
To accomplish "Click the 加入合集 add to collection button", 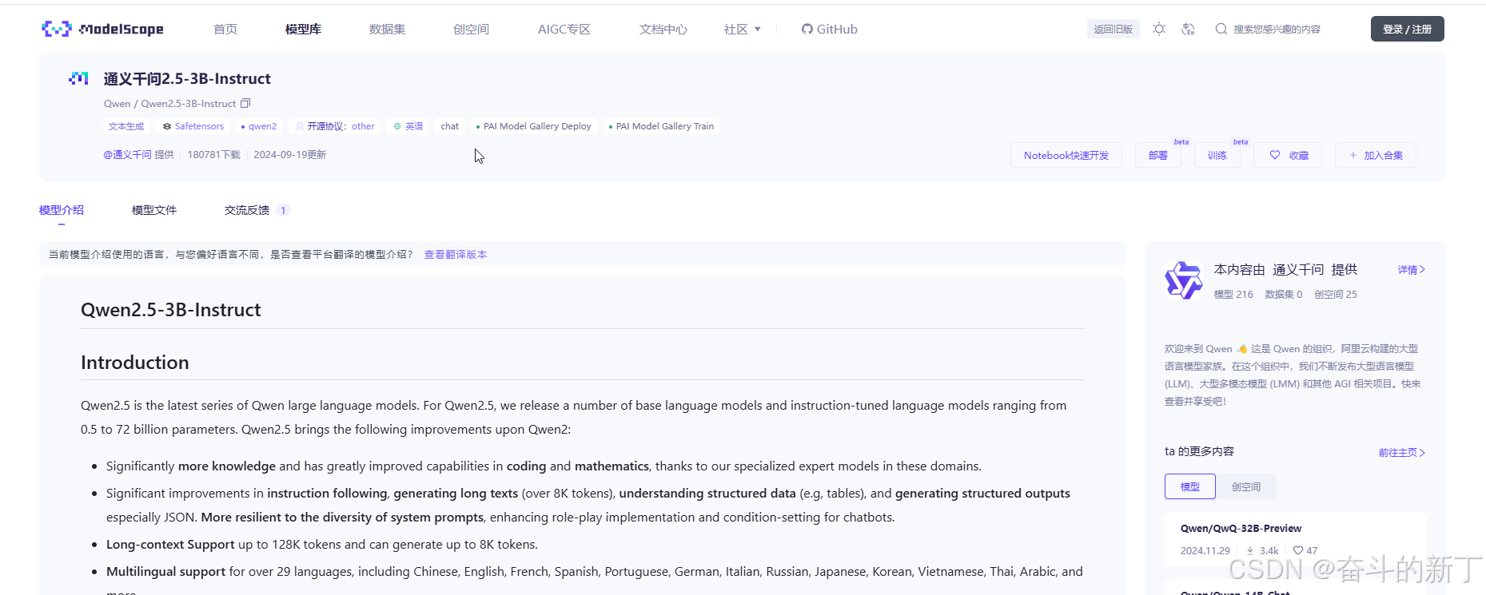I will (1376, 155).
